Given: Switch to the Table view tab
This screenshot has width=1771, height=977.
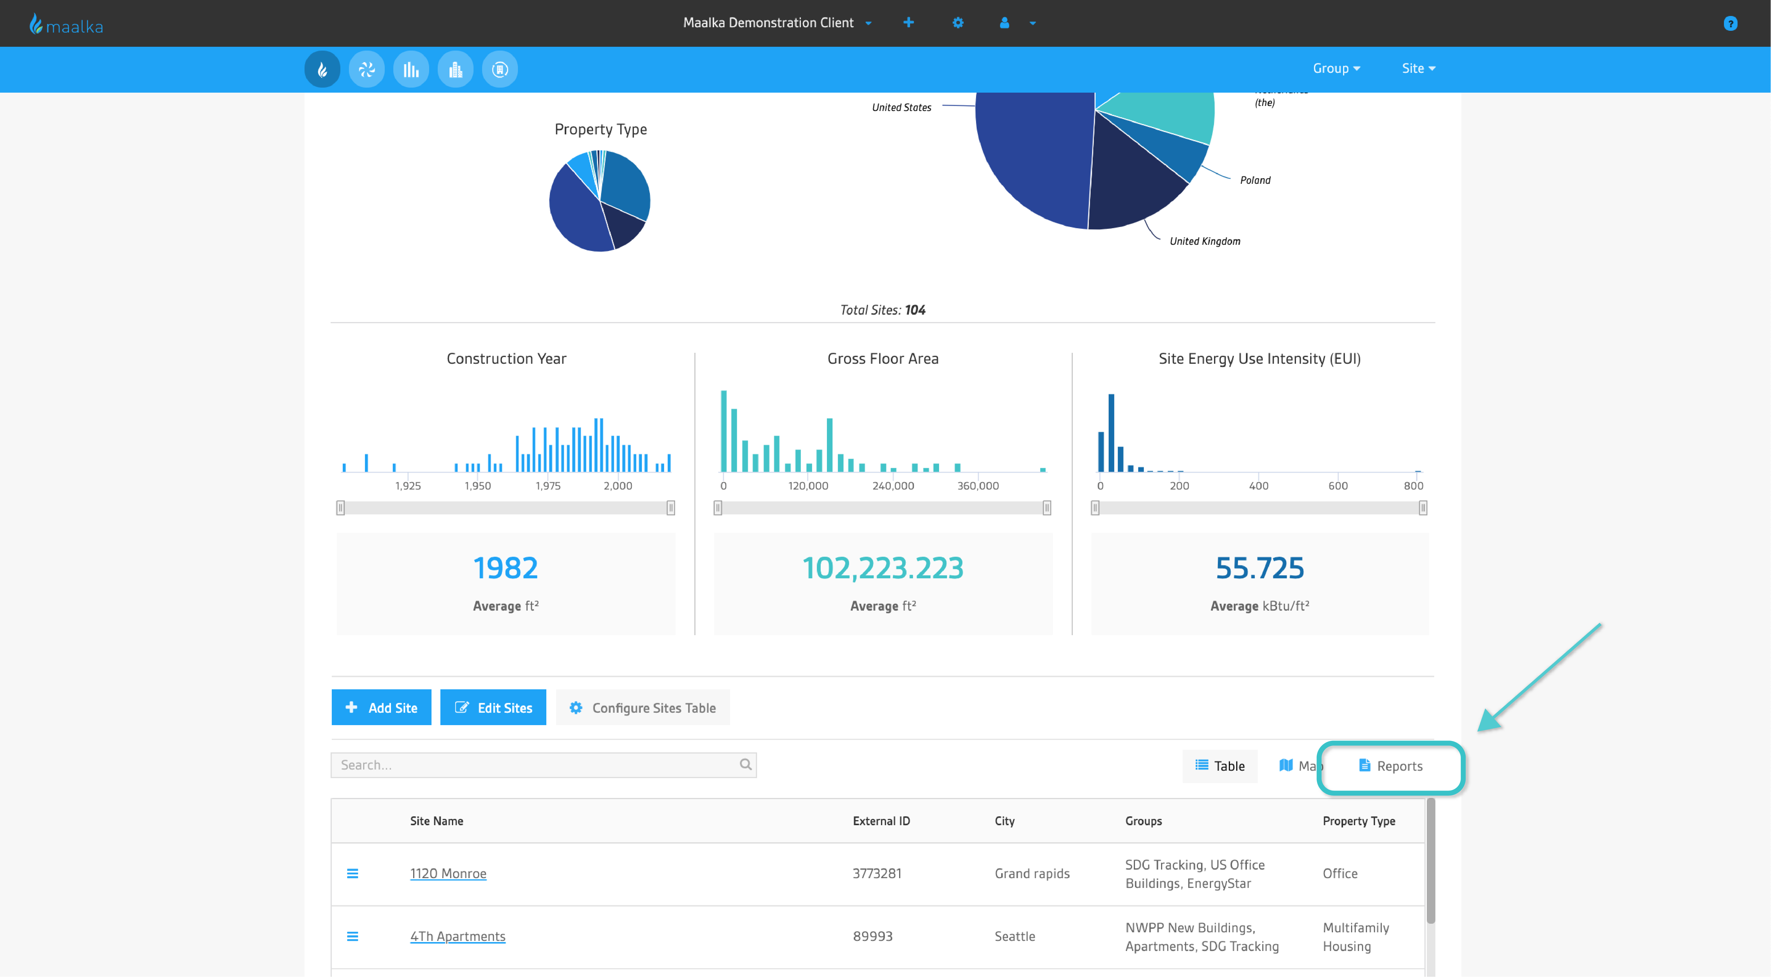Looking at the screenshot, I should [1220, 766].
